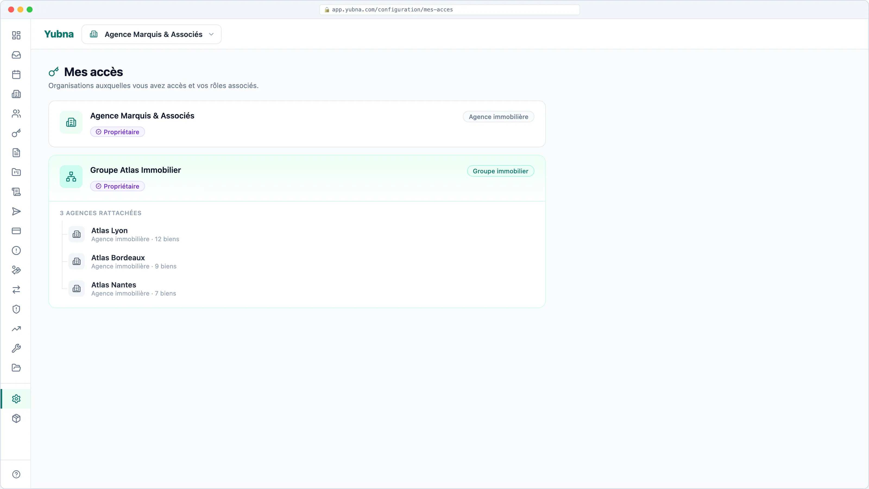Click the transfer arrows sidebar icon
869x489 pixels.
click(x=16, y=290)
